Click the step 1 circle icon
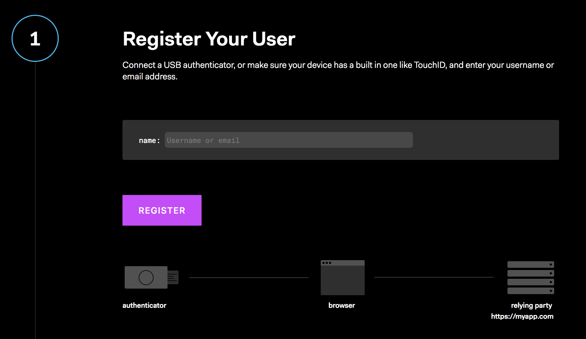Viewport: 586px width, 339px height. 35,38
